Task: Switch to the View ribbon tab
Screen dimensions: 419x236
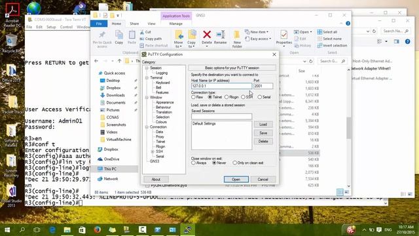Action: click(151, 24)
